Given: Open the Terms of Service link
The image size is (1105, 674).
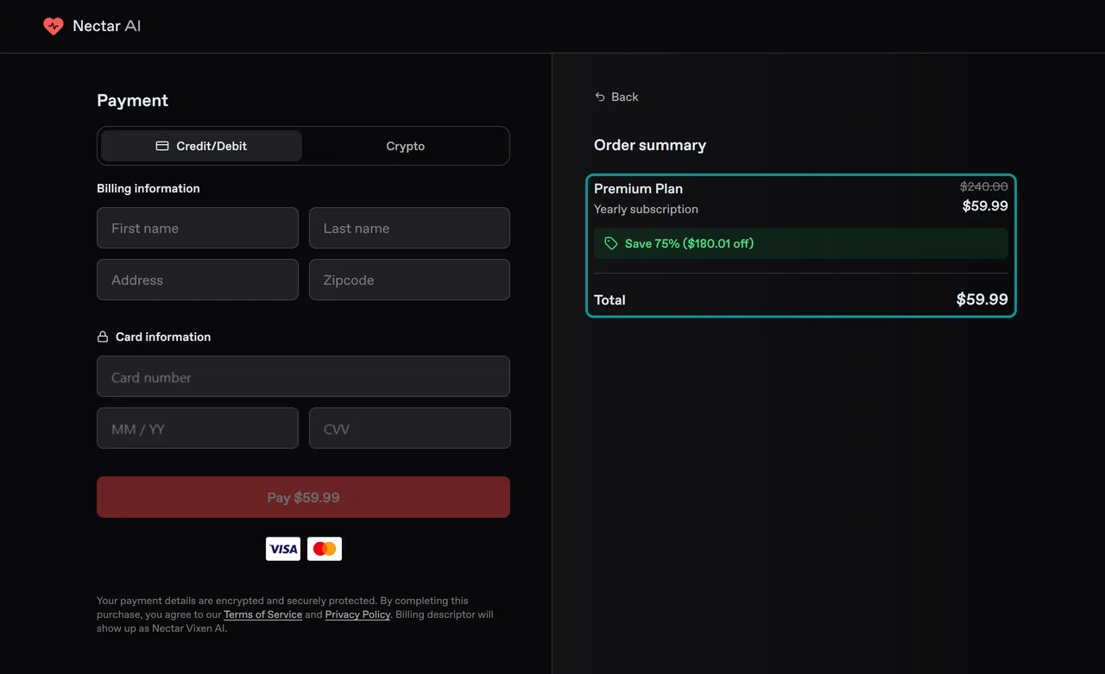Looking at the screenshot, I should [262, 614].
